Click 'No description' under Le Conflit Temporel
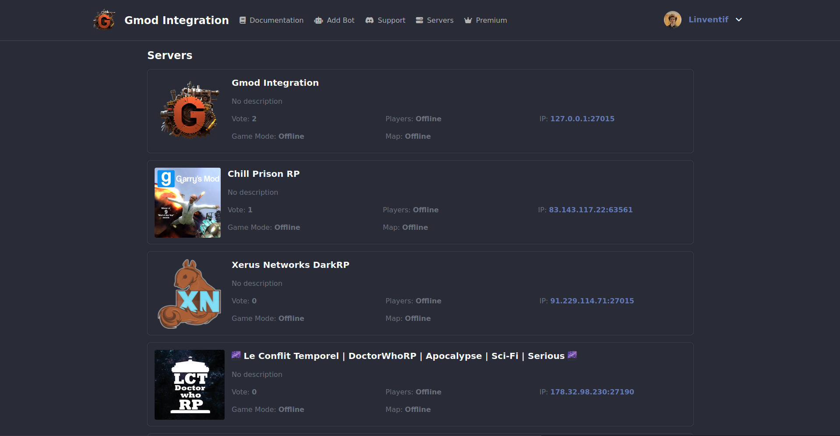 coord(257,374)
